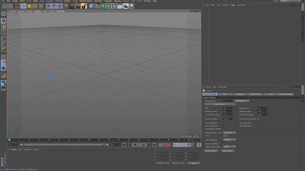
Task: Toggle Viewport Solo S icon
Action: point(3,68)
